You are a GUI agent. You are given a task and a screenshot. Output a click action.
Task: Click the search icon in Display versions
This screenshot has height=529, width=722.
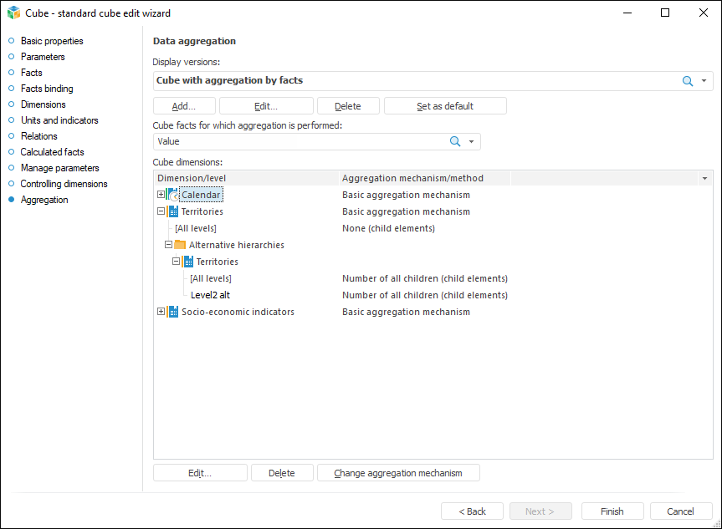click(x=688, y=81)
